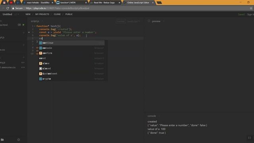Click the address bar URL field
Viewport: 254px width, 143px height.
click(130, 8)
